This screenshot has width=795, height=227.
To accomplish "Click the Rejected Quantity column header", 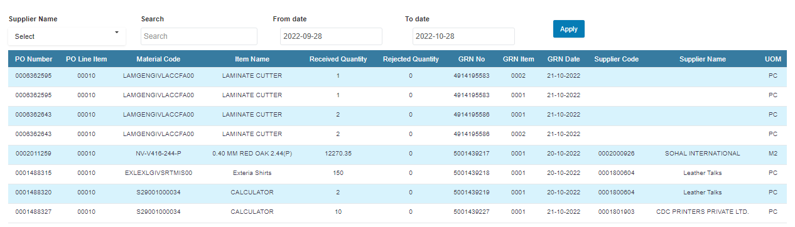I will click(411, 59).
